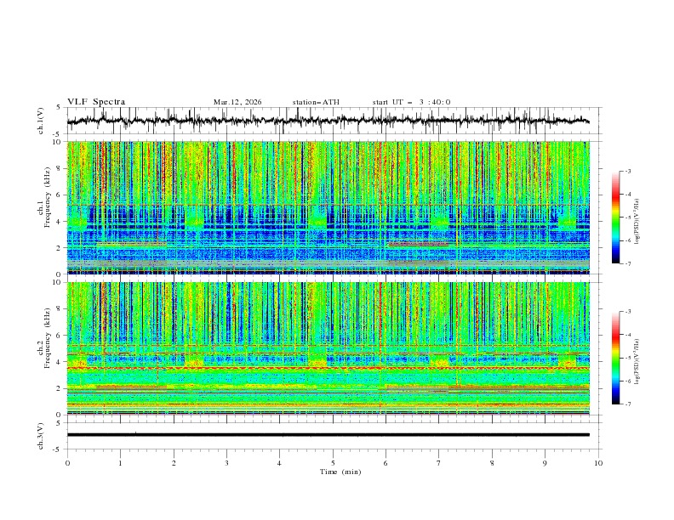This screenshot has width=674, height=520.
Task: Click the "VLF Spectra" plot title
Action: click(96, 102)
